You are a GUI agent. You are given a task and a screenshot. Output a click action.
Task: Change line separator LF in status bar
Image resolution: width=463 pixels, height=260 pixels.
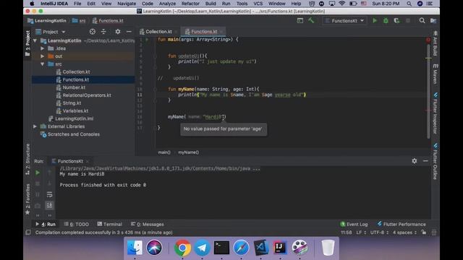[361, 233]
